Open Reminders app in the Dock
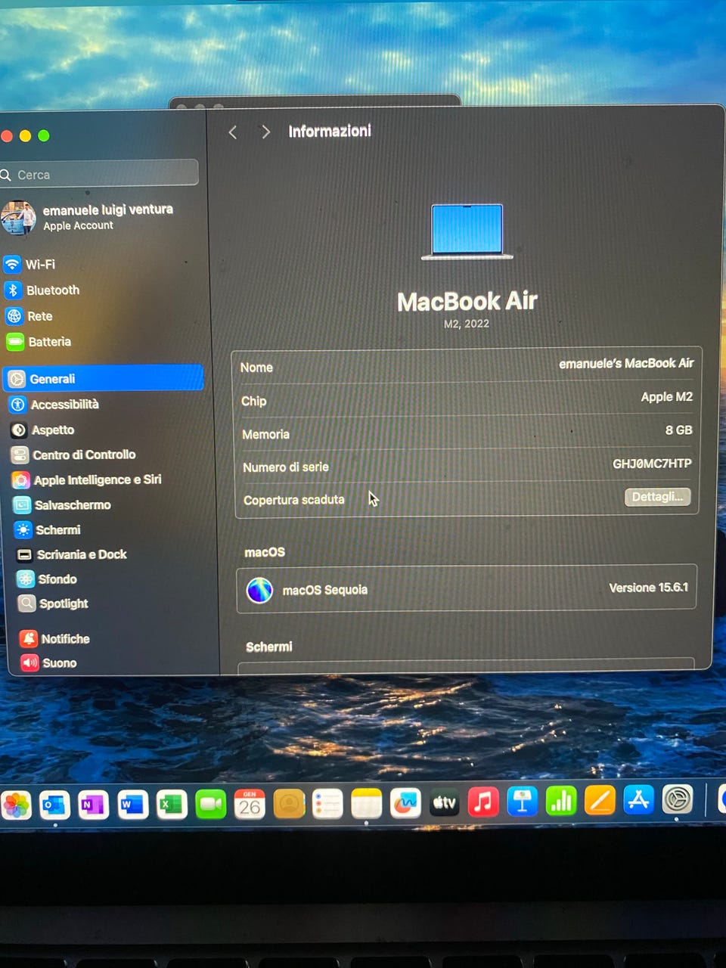This screenshot has height=968, width=726. pos(327,804)
